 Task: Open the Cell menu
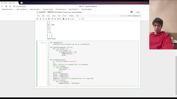pos(59,16)
